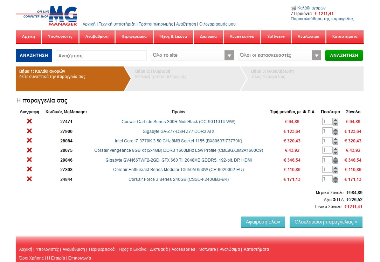Open footer Όροι Χρήσης link

(x=31, y=258)
